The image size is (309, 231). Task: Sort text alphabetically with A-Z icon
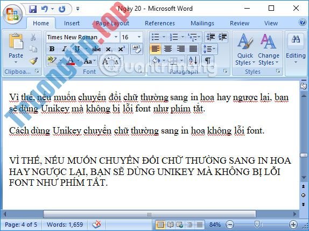click(x=193, y=60)
